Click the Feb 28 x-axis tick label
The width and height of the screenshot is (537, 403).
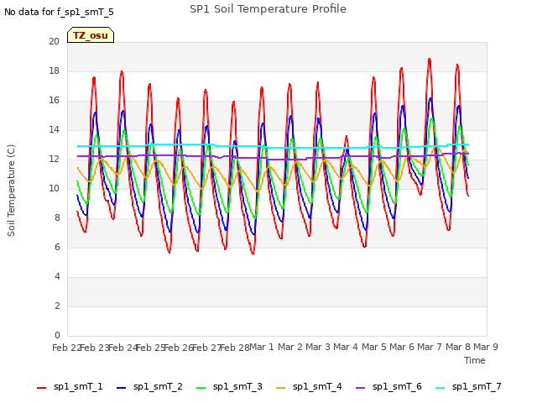tap(235, 348)
